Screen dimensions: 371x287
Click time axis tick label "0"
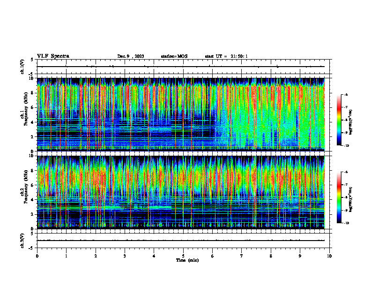(37, 256)
